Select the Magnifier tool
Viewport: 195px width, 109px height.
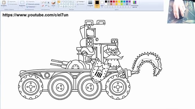click(48, 6)
